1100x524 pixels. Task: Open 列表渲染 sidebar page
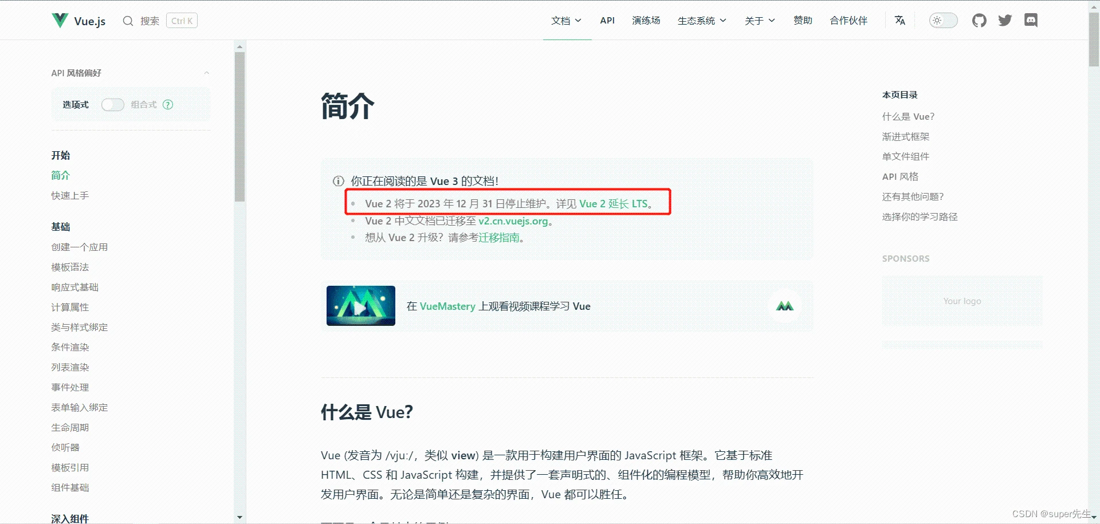click(x=70, y=368)
